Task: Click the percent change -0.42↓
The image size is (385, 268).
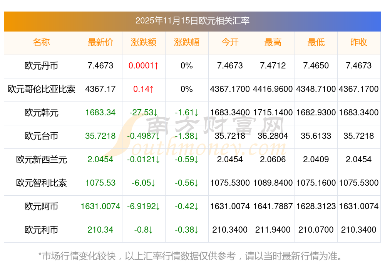Action: coord(187,206)
